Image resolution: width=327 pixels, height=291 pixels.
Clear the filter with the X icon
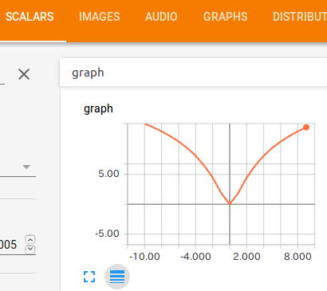pos(24,74)
